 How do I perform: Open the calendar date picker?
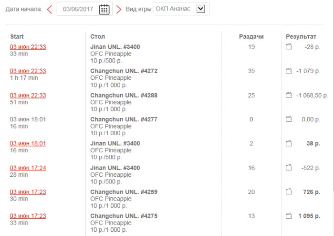[x=104, y=10]
